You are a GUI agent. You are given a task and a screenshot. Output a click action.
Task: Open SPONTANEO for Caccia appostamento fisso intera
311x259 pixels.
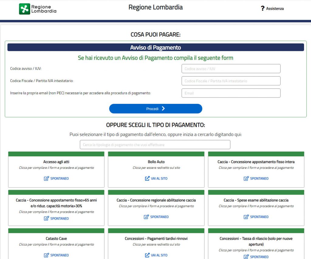click(259, 179)
